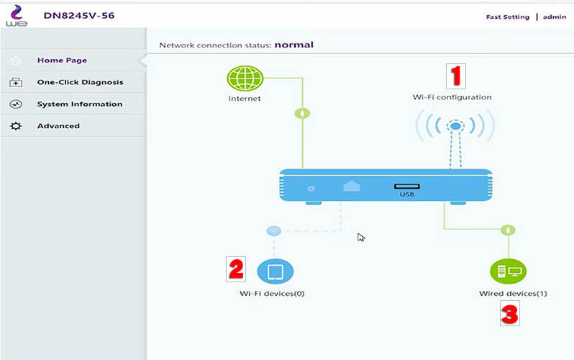Viewport: 574px width, 360px height.
Task: Click the small Wi-Fi signal icon on the dashed line
Action: (x=273, y=231)
